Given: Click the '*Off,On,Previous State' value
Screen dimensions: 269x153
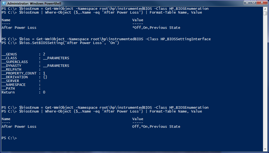Looking at the screenshot, I should pyautogui.click(x=156, y=27).
